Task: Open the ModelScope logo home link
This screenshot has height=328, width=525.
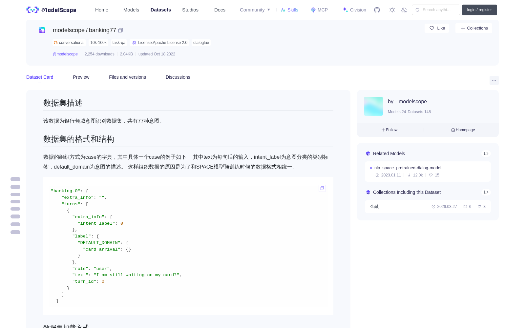Action: click(51, 10)
